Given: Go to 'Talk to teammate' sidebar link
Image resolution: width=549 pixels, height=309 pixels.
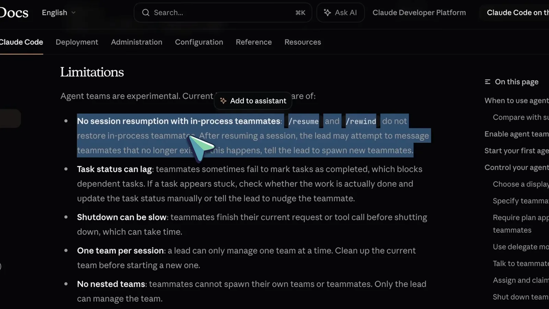Looking at the screenshot, I should pyautogui.click(x=521, y=263).
